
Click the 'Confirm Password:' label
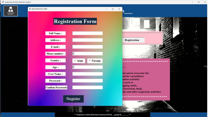pos(56,88)
